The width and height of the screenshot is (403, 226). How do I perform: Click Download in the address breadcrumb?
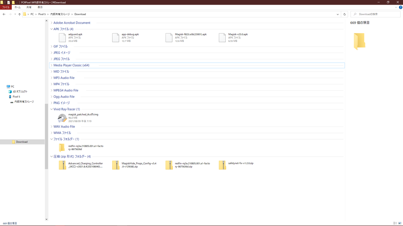[80, 14]
